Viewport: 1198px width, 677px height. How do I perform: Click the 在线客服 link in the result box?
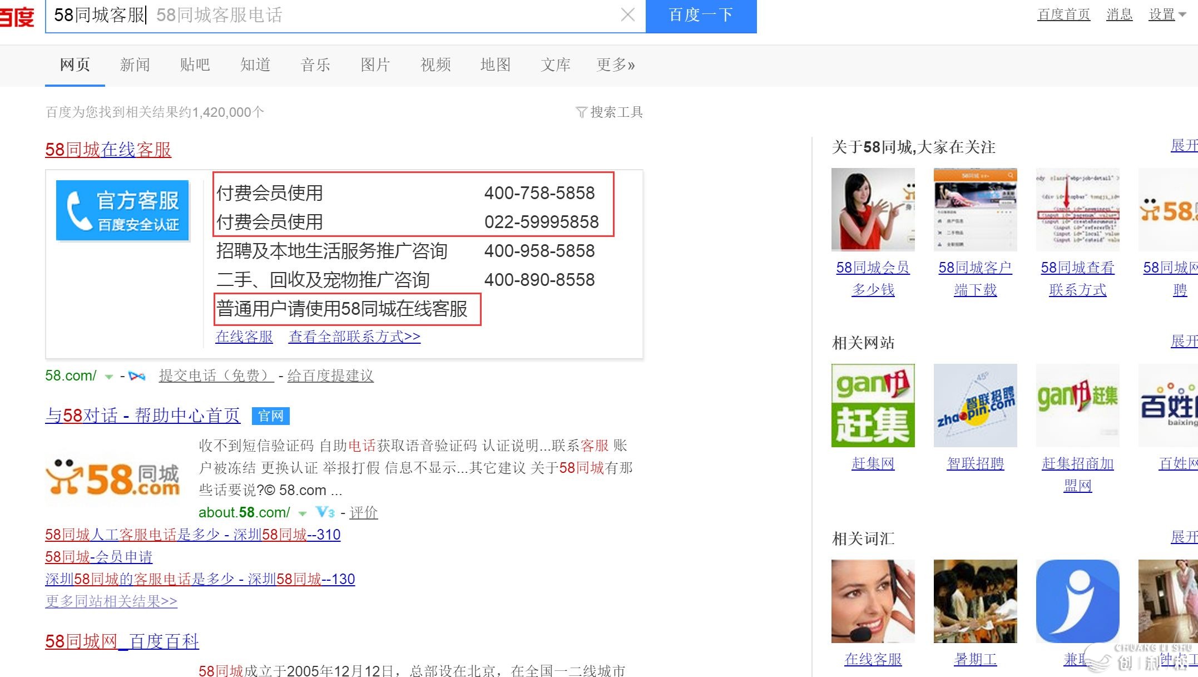coord(244,337)
